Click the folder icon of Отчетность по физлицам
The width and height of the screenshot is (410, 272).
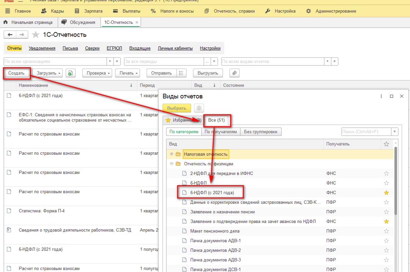tap(178, 164)
